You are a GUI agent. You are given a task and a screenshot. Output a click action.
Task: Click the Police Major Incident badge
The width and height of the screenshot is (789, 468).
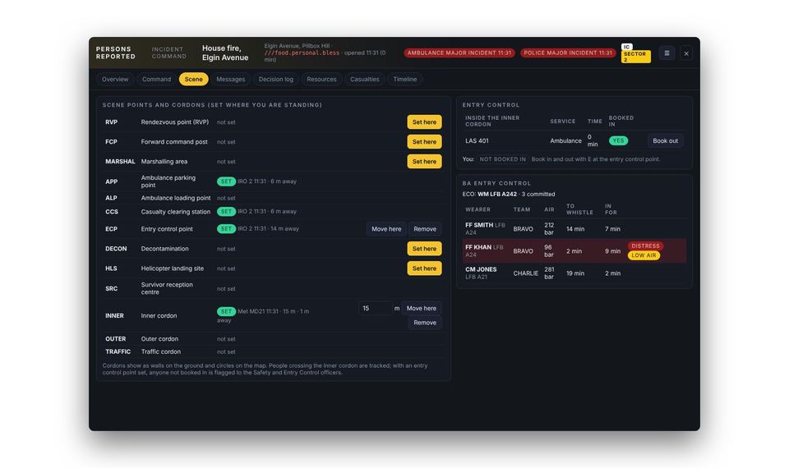(x=568, y=53)
